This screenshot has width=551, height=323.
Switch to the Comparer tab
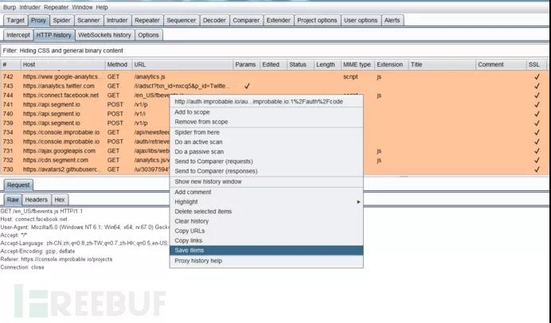pyautogui.click(x=246, y=21)
